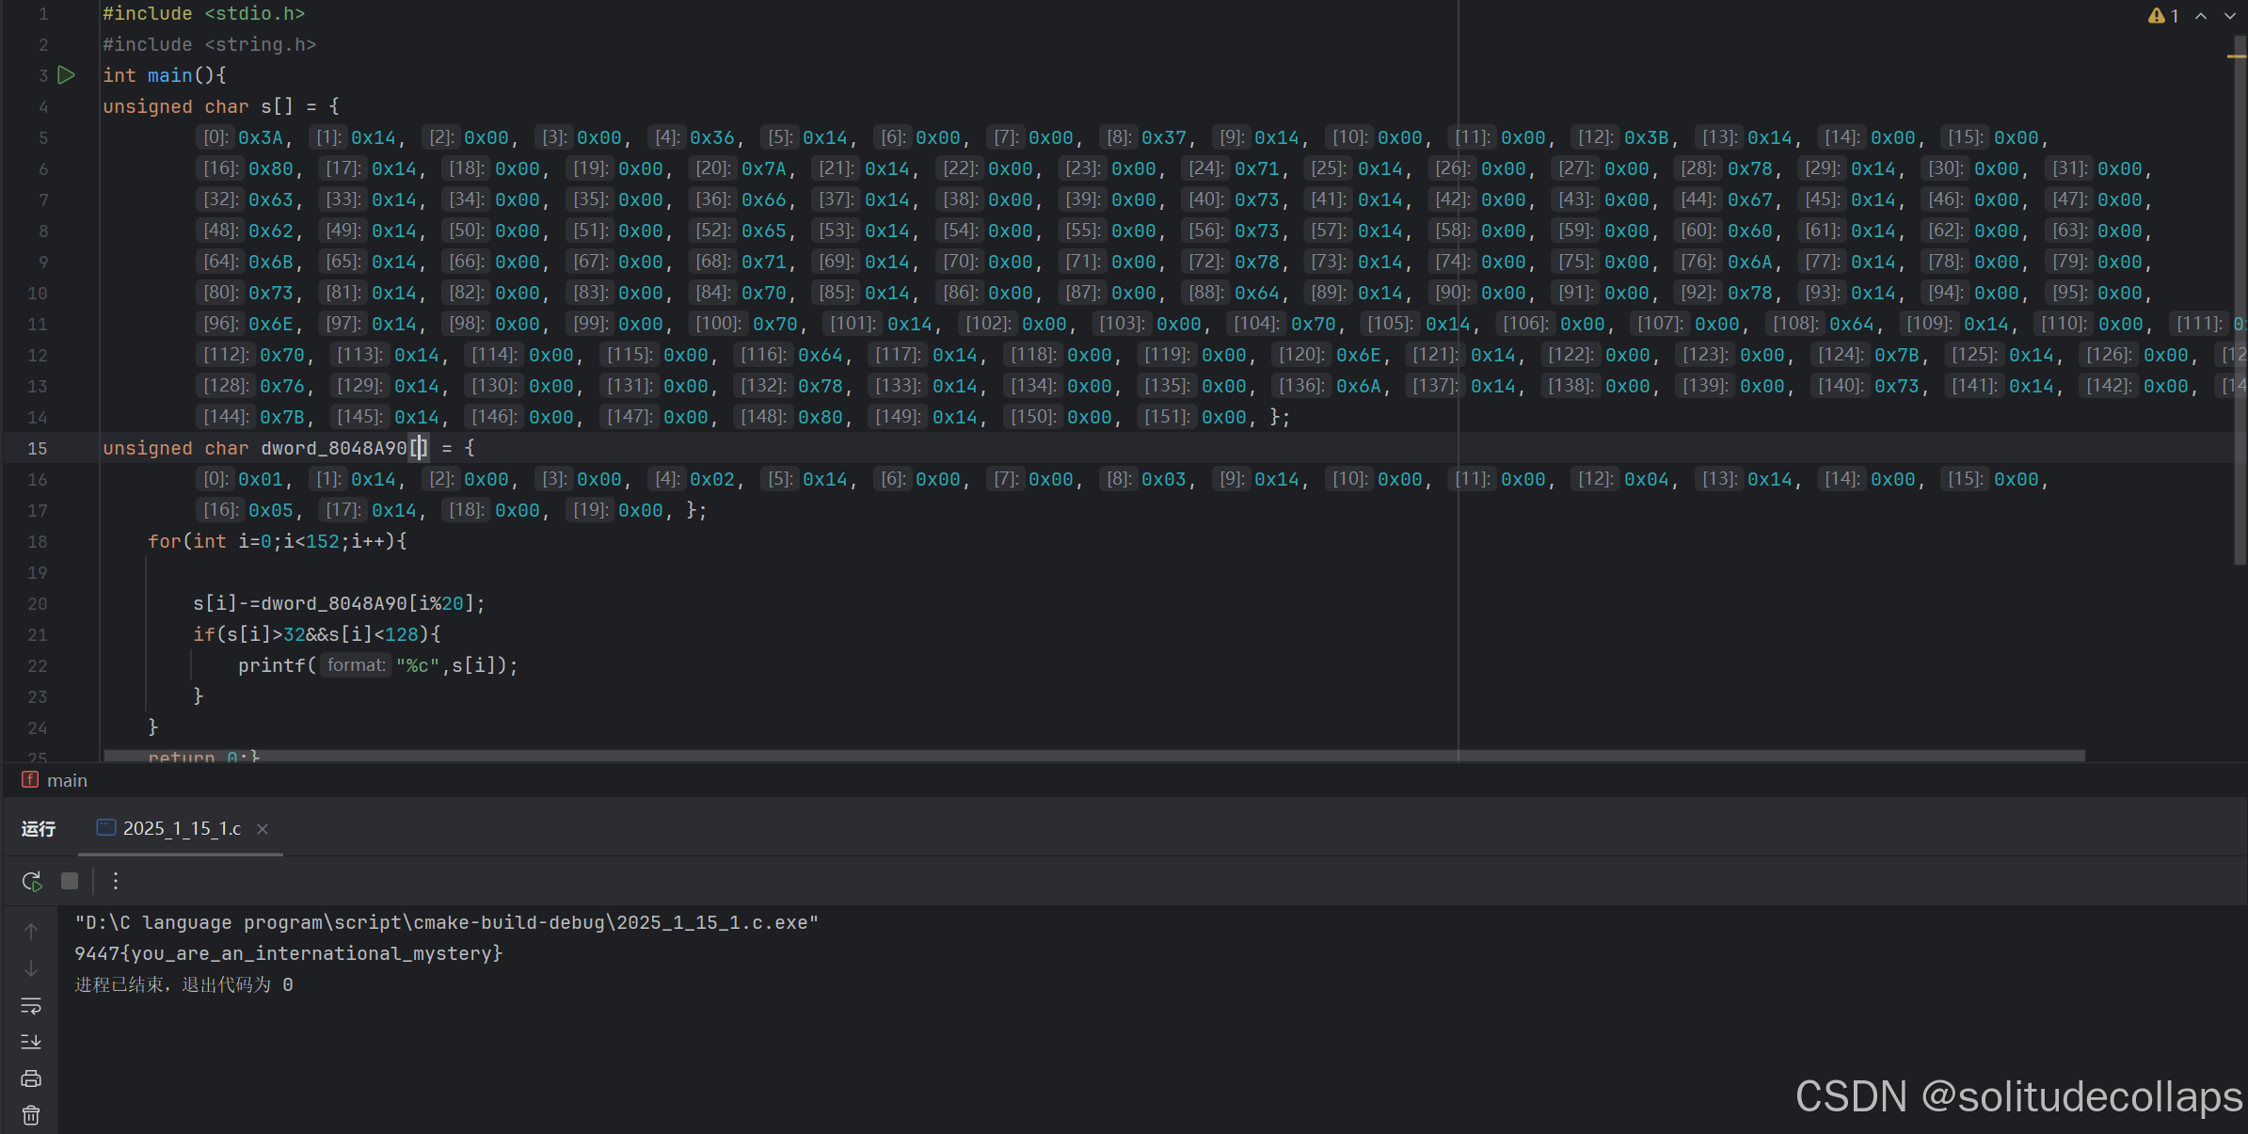
Task: Click the green run gutter icon beside main()
Action: click(x=66, y=75)
